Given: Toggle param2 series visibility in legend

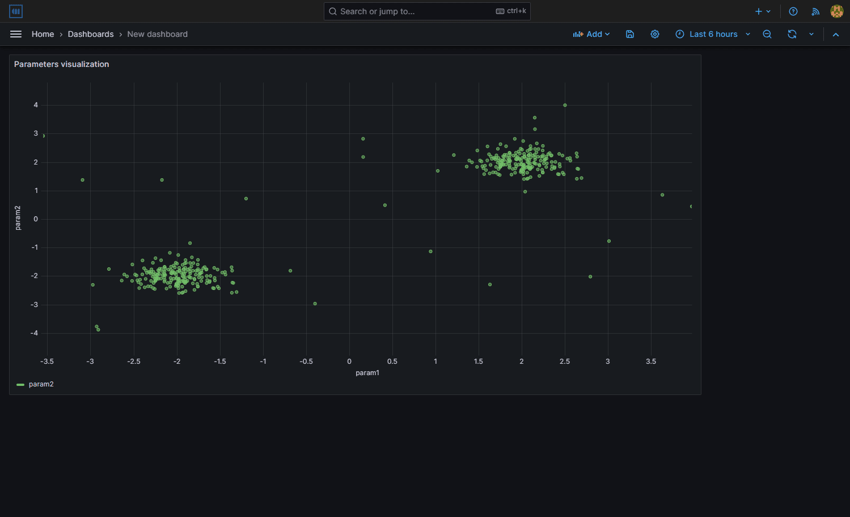Looking at the screenshot, I should coord(41,384).
